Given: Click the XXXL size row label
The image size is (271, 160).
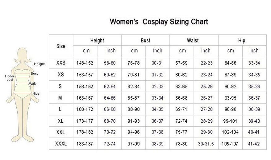Looking at the screenshot, I should point(61,144).
